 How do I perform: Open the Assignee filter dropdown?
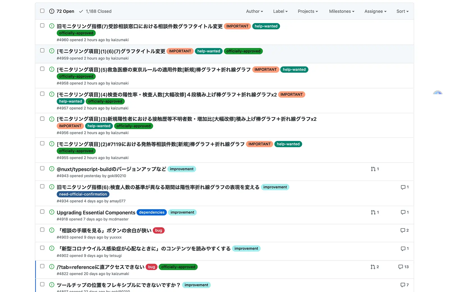click(375, 11)
